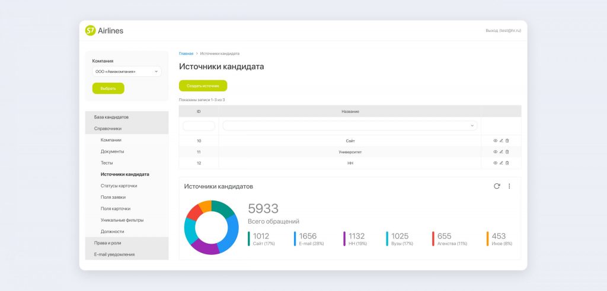Viewport: 607px width, 291px height.
Task: Collapse the Справочники sidebar section
Action: [108, 128]
